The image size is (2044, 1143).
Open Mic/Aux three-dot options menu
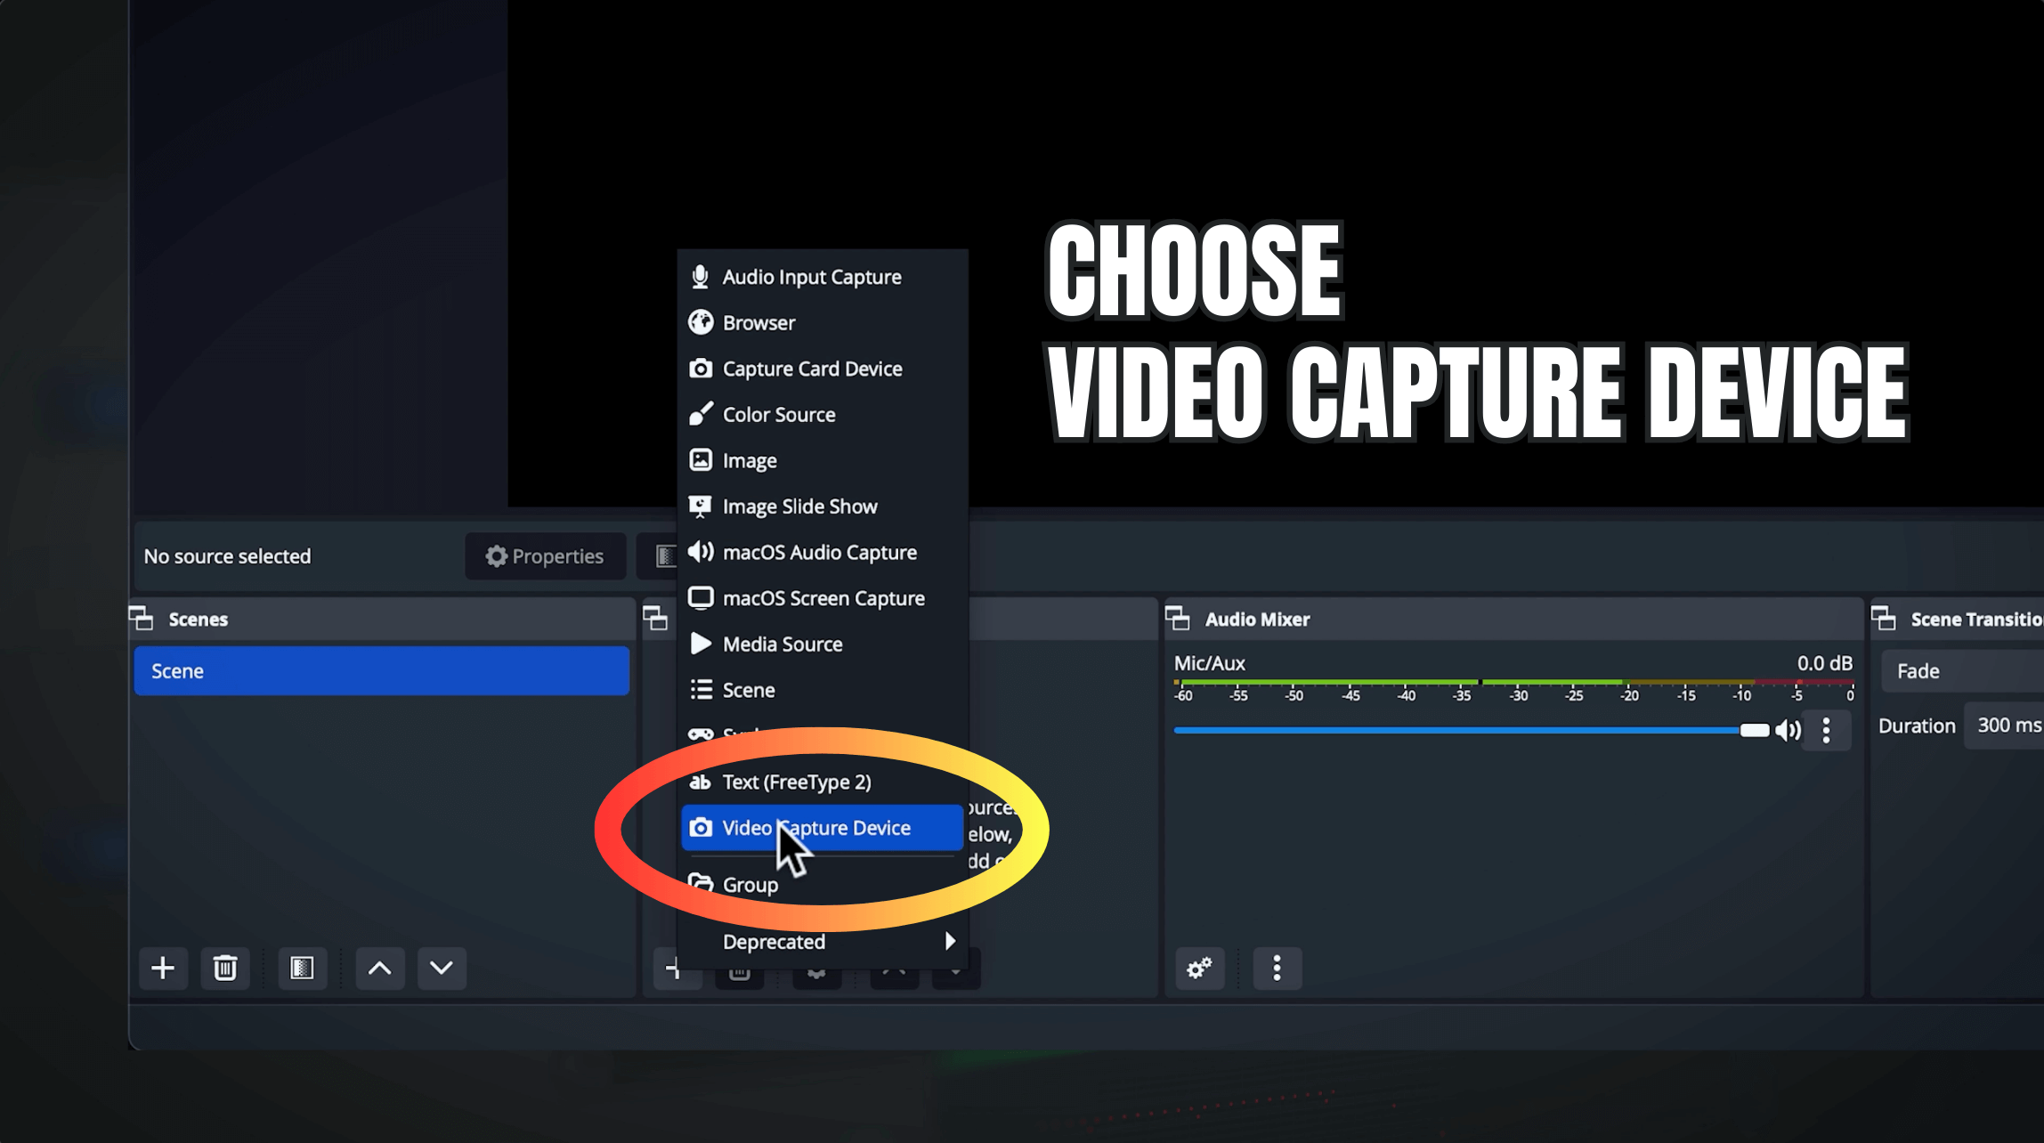[x=1826, y=731]
